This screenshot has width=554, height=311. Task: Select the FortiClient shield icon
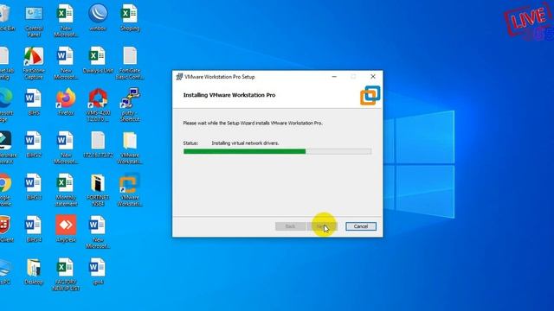(x=6, y=230)
